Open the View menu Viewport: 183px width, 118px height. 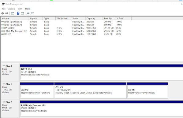click(x=20, y=9)
